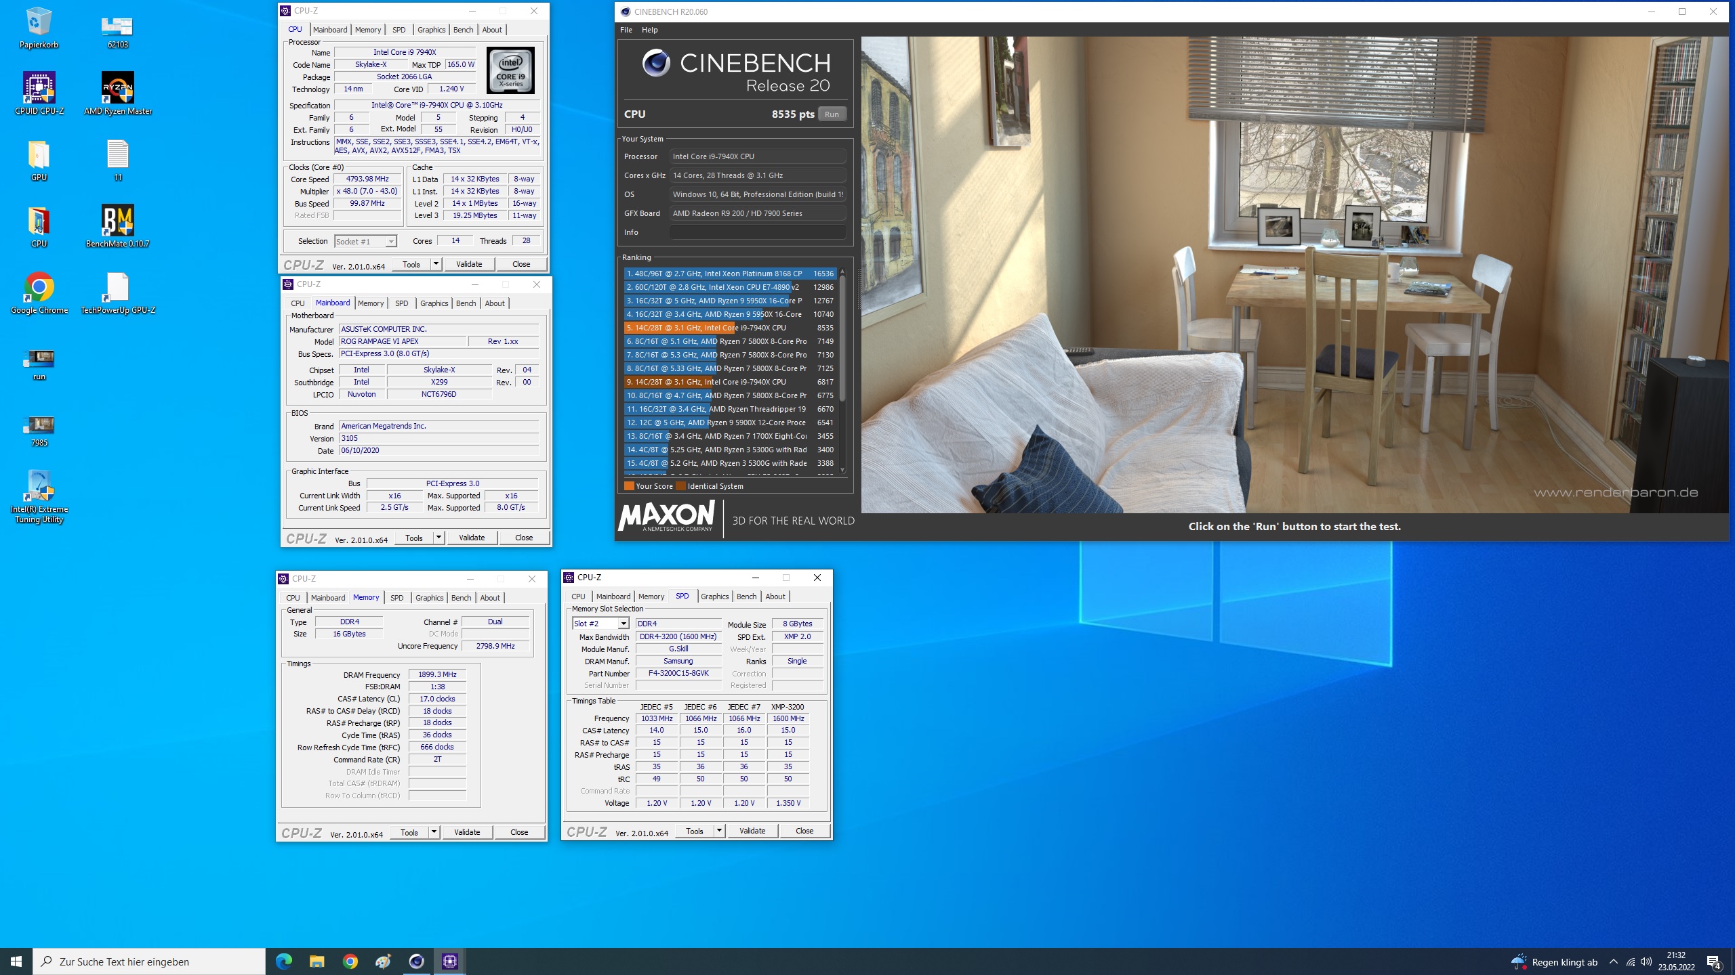Select Graphics tab in Mainboard CPU-Z window
The width and height of the screenshot is (1735, 975).
coord(434,303)
